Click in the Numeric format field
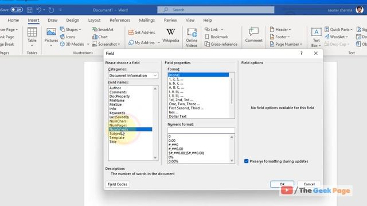367x206 pixels. pos(201,130)
